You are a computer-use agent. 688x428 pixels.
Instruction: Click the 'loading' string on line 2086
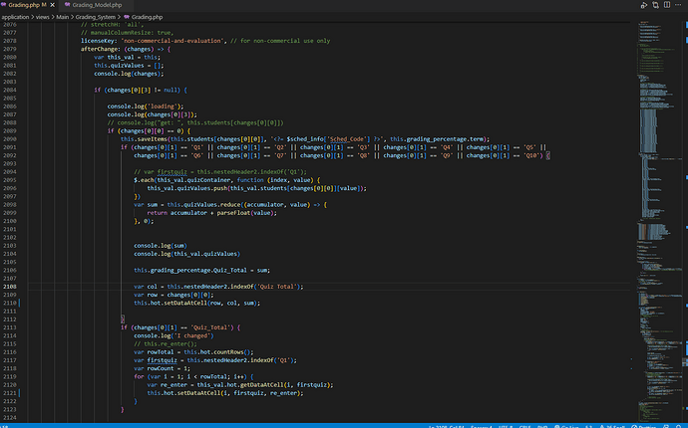click(164, 107)
